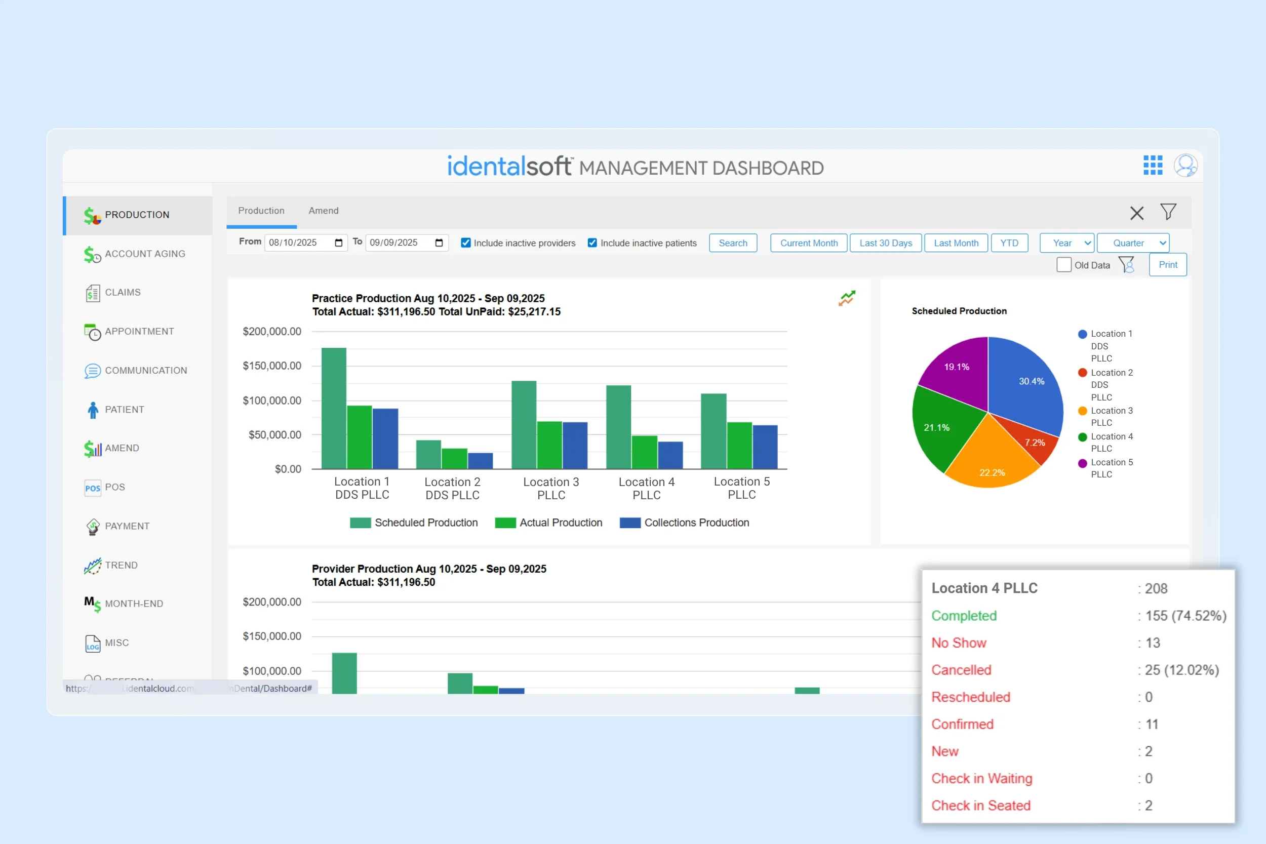This screenshot has width=1266, height=844.
Task: Open the POS icon in sidebar
Action: click(x=93, y=488)
